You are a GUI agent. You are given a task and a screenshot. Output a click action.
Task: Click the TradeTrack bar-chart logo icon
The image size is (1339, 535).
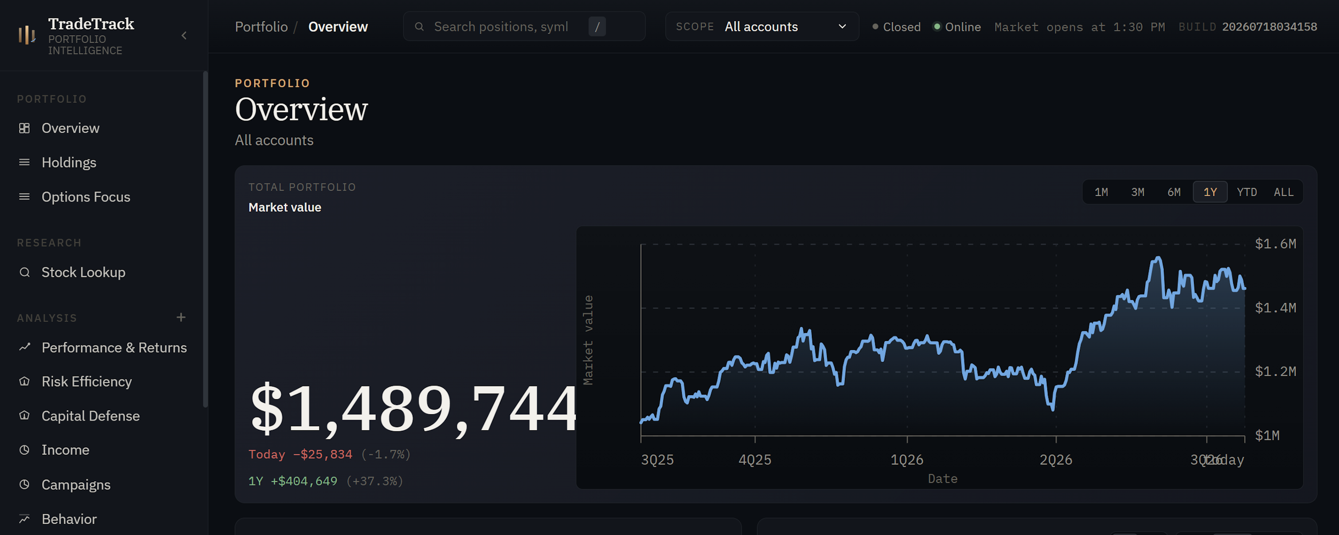[27, 35]
